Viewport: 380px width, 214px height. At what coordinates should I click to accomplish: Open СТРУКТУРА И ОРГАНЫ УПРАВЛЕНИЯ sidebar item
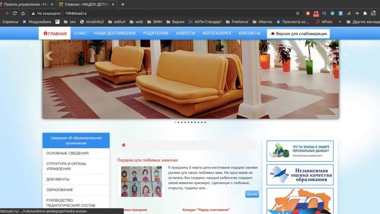pos(76,166)
